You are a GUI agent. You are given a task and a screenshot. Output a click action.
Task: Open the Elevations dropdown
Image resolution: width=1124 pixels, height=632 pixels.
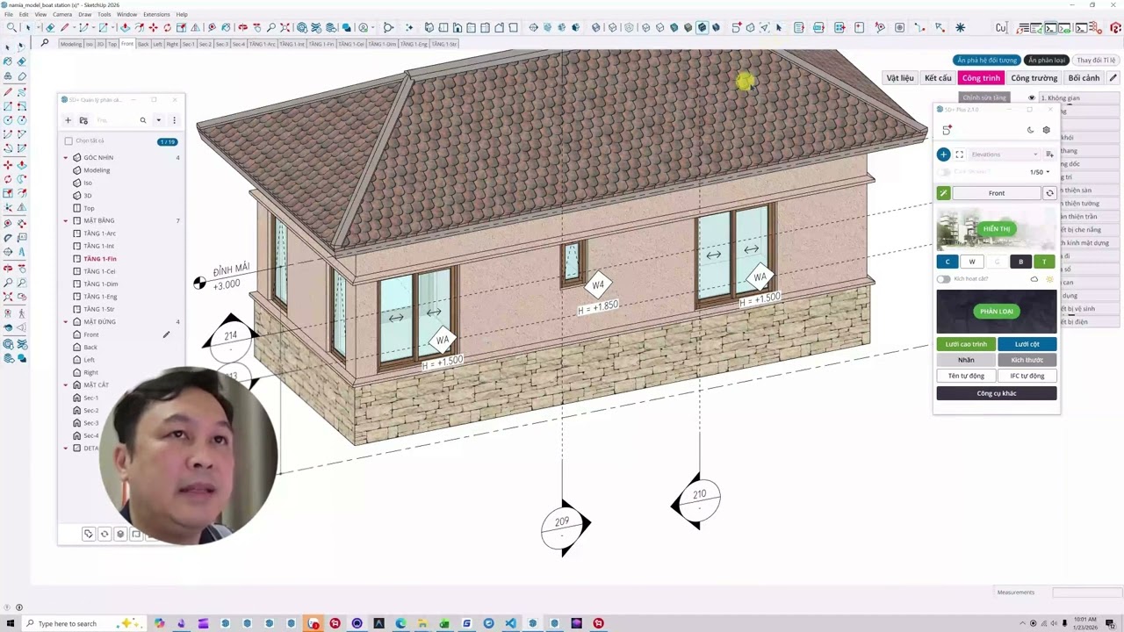pos(1005,154)
